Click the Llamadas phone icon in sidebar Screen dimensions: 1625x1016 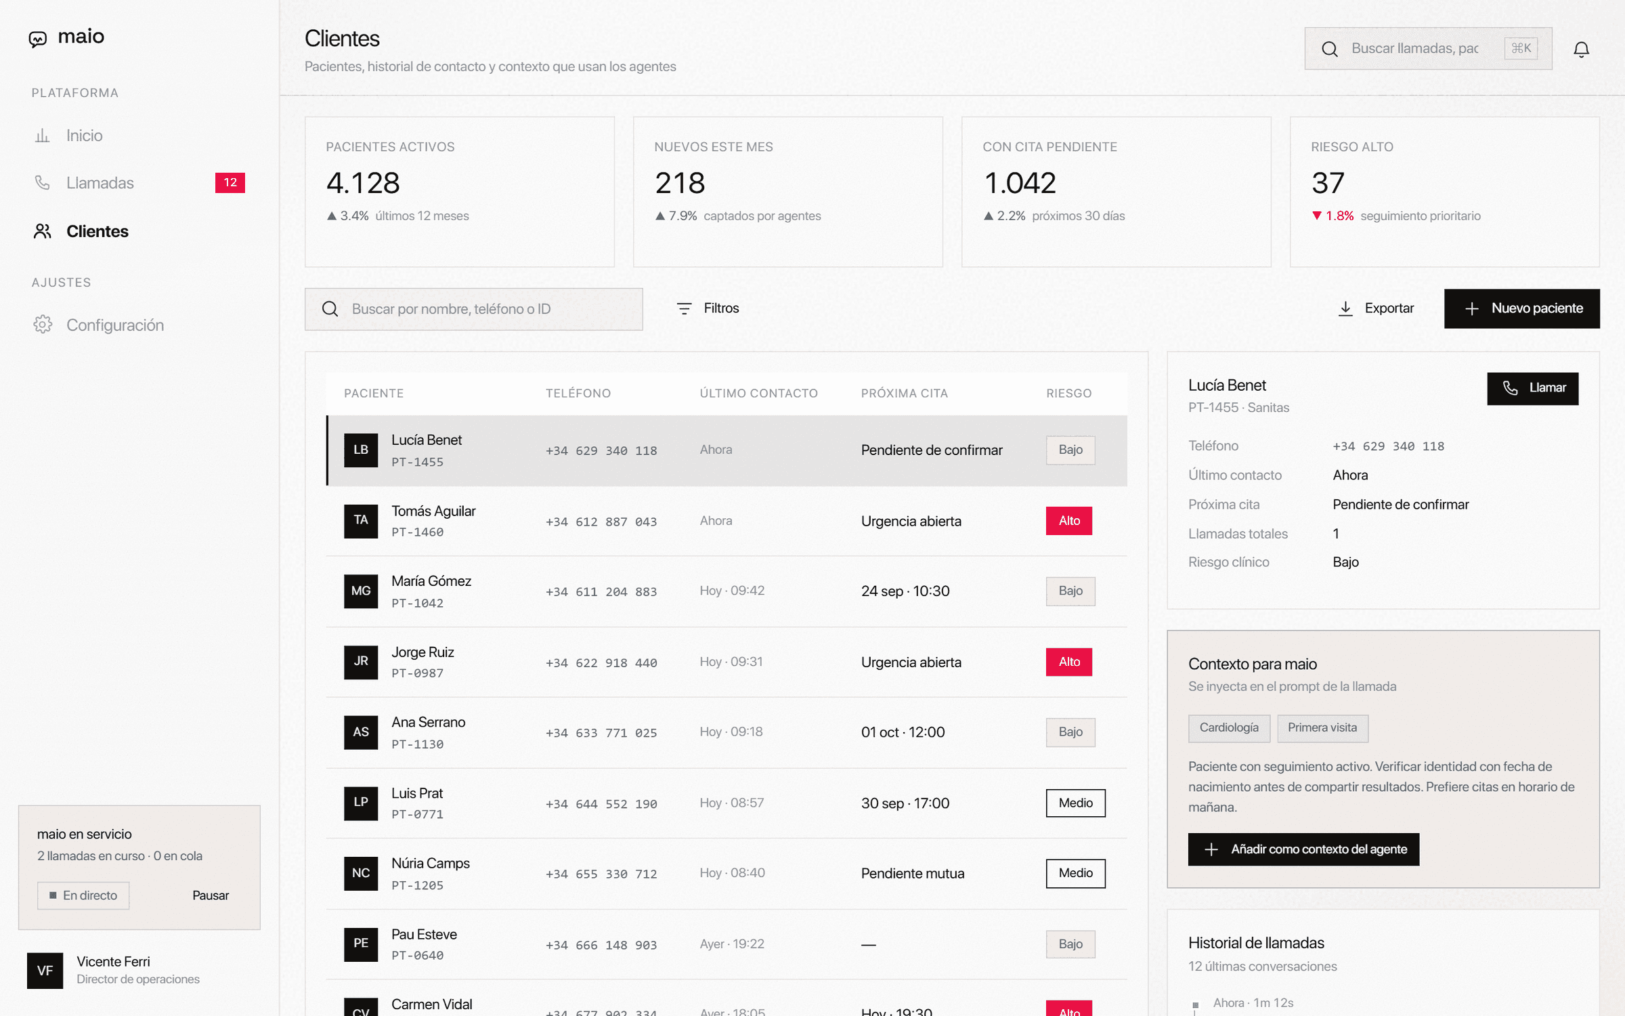(43, 183)
